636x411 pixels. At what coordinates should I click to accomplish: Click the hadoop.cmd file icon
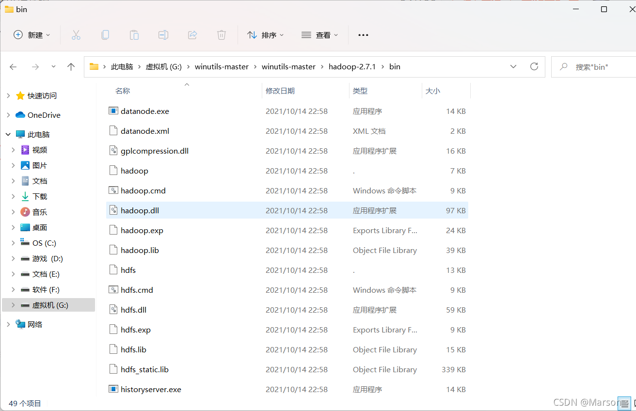tap(113, 190)
